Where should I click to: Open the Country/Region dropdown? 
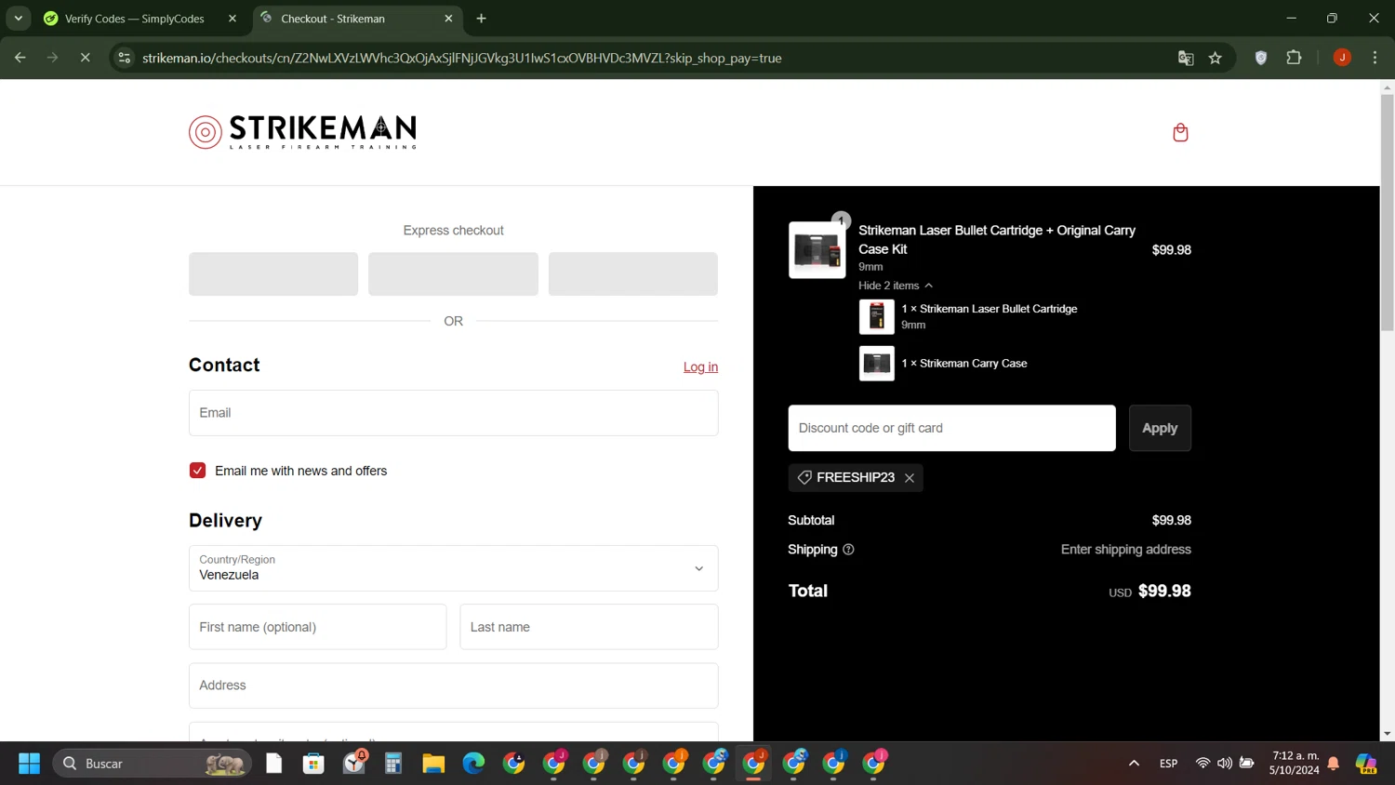coord(453,568)
